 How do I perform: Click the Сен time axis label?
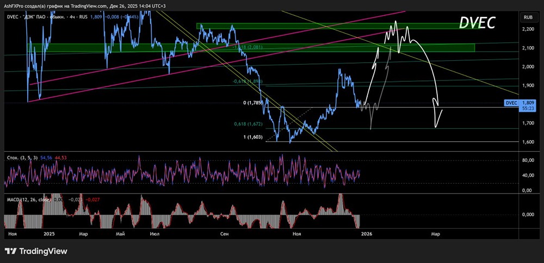click(225, 234)
